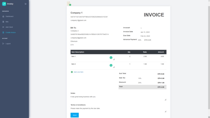
Task: Click the Send button
Action: [75, 115]
